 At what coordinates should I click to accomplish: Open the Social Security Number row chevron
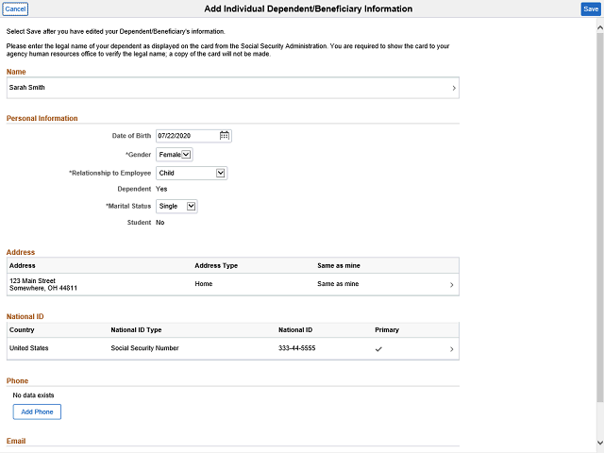(451, 349)
